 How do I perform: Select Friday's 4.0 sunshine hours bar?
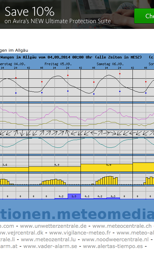point(55,169)
